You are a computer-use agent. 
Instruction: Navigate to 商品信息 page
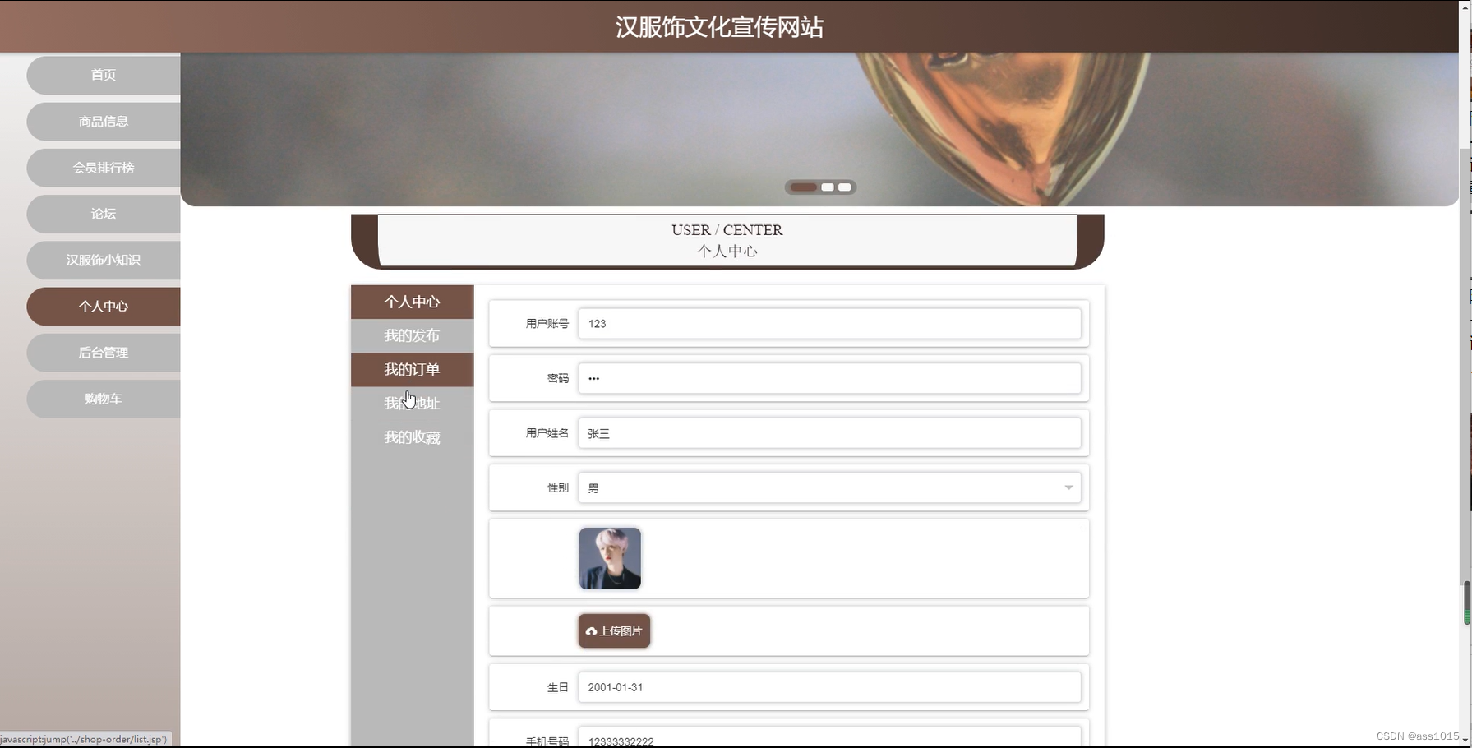tap(103, 121)
